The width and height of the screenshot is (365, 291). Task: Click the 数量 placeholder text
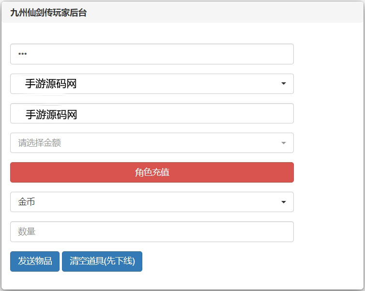click(x=27, y=231)
